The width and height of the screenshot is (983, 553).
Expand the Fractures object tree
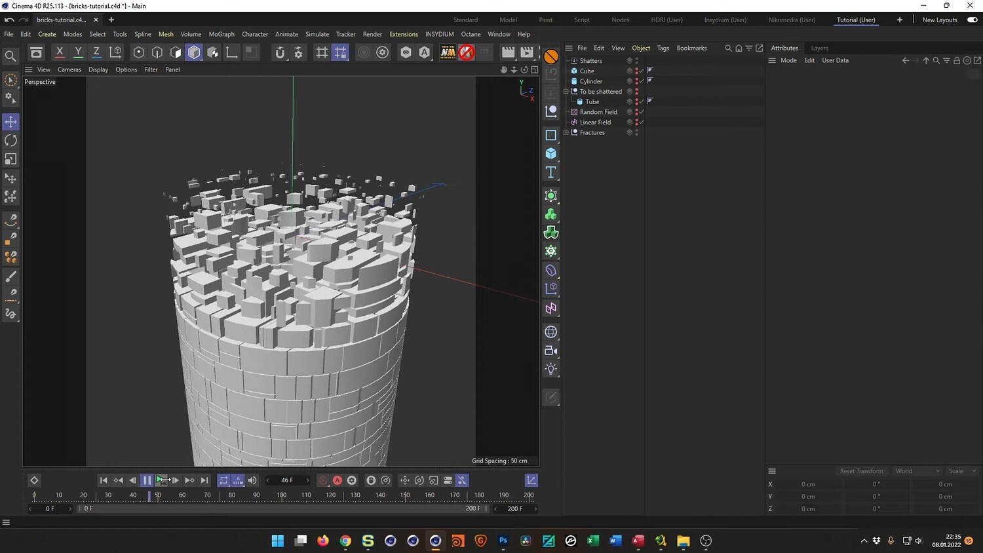(x=566, y=132)
